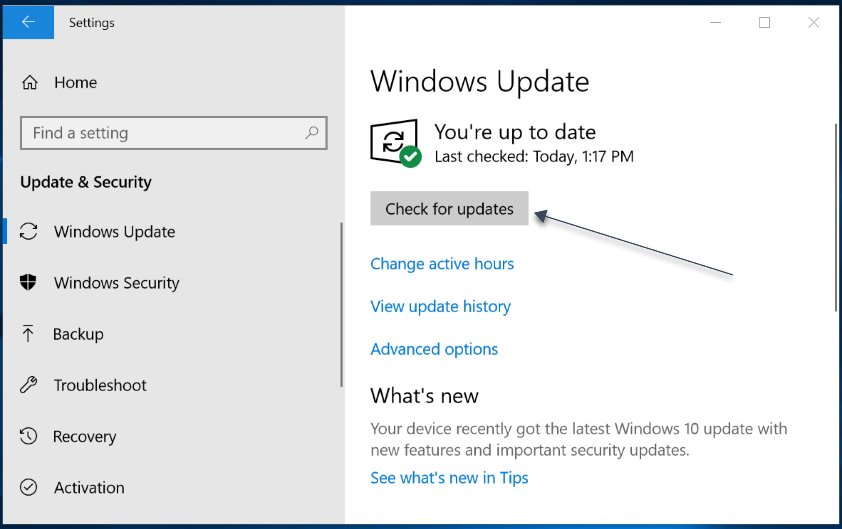Click Find a setting search field

(x=172, y=132)
